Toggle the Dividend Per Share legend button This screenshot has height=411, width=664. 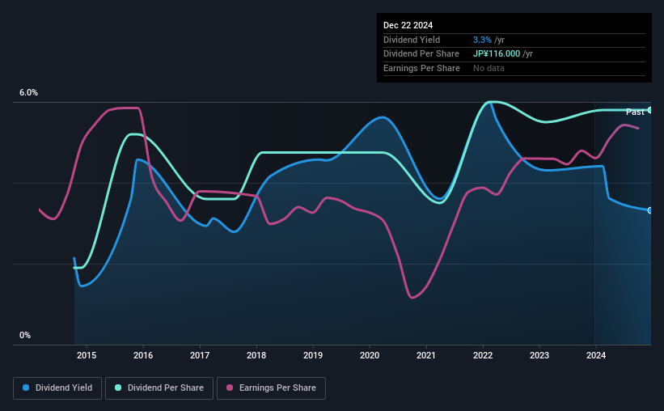click(x=159, y=388)
